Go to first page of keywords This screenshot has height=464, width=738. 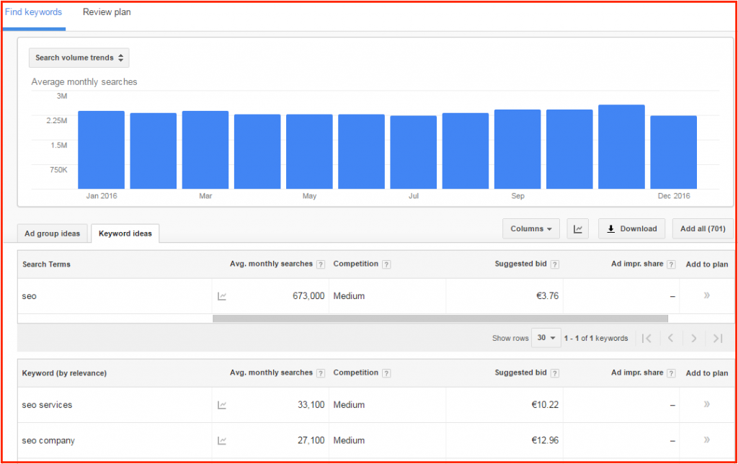[x=646, y=338]
